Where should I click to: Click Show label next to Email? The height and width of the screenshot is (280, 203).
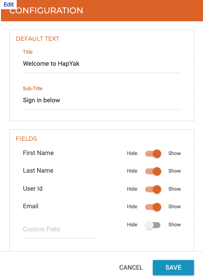click(x=175, y=206)
